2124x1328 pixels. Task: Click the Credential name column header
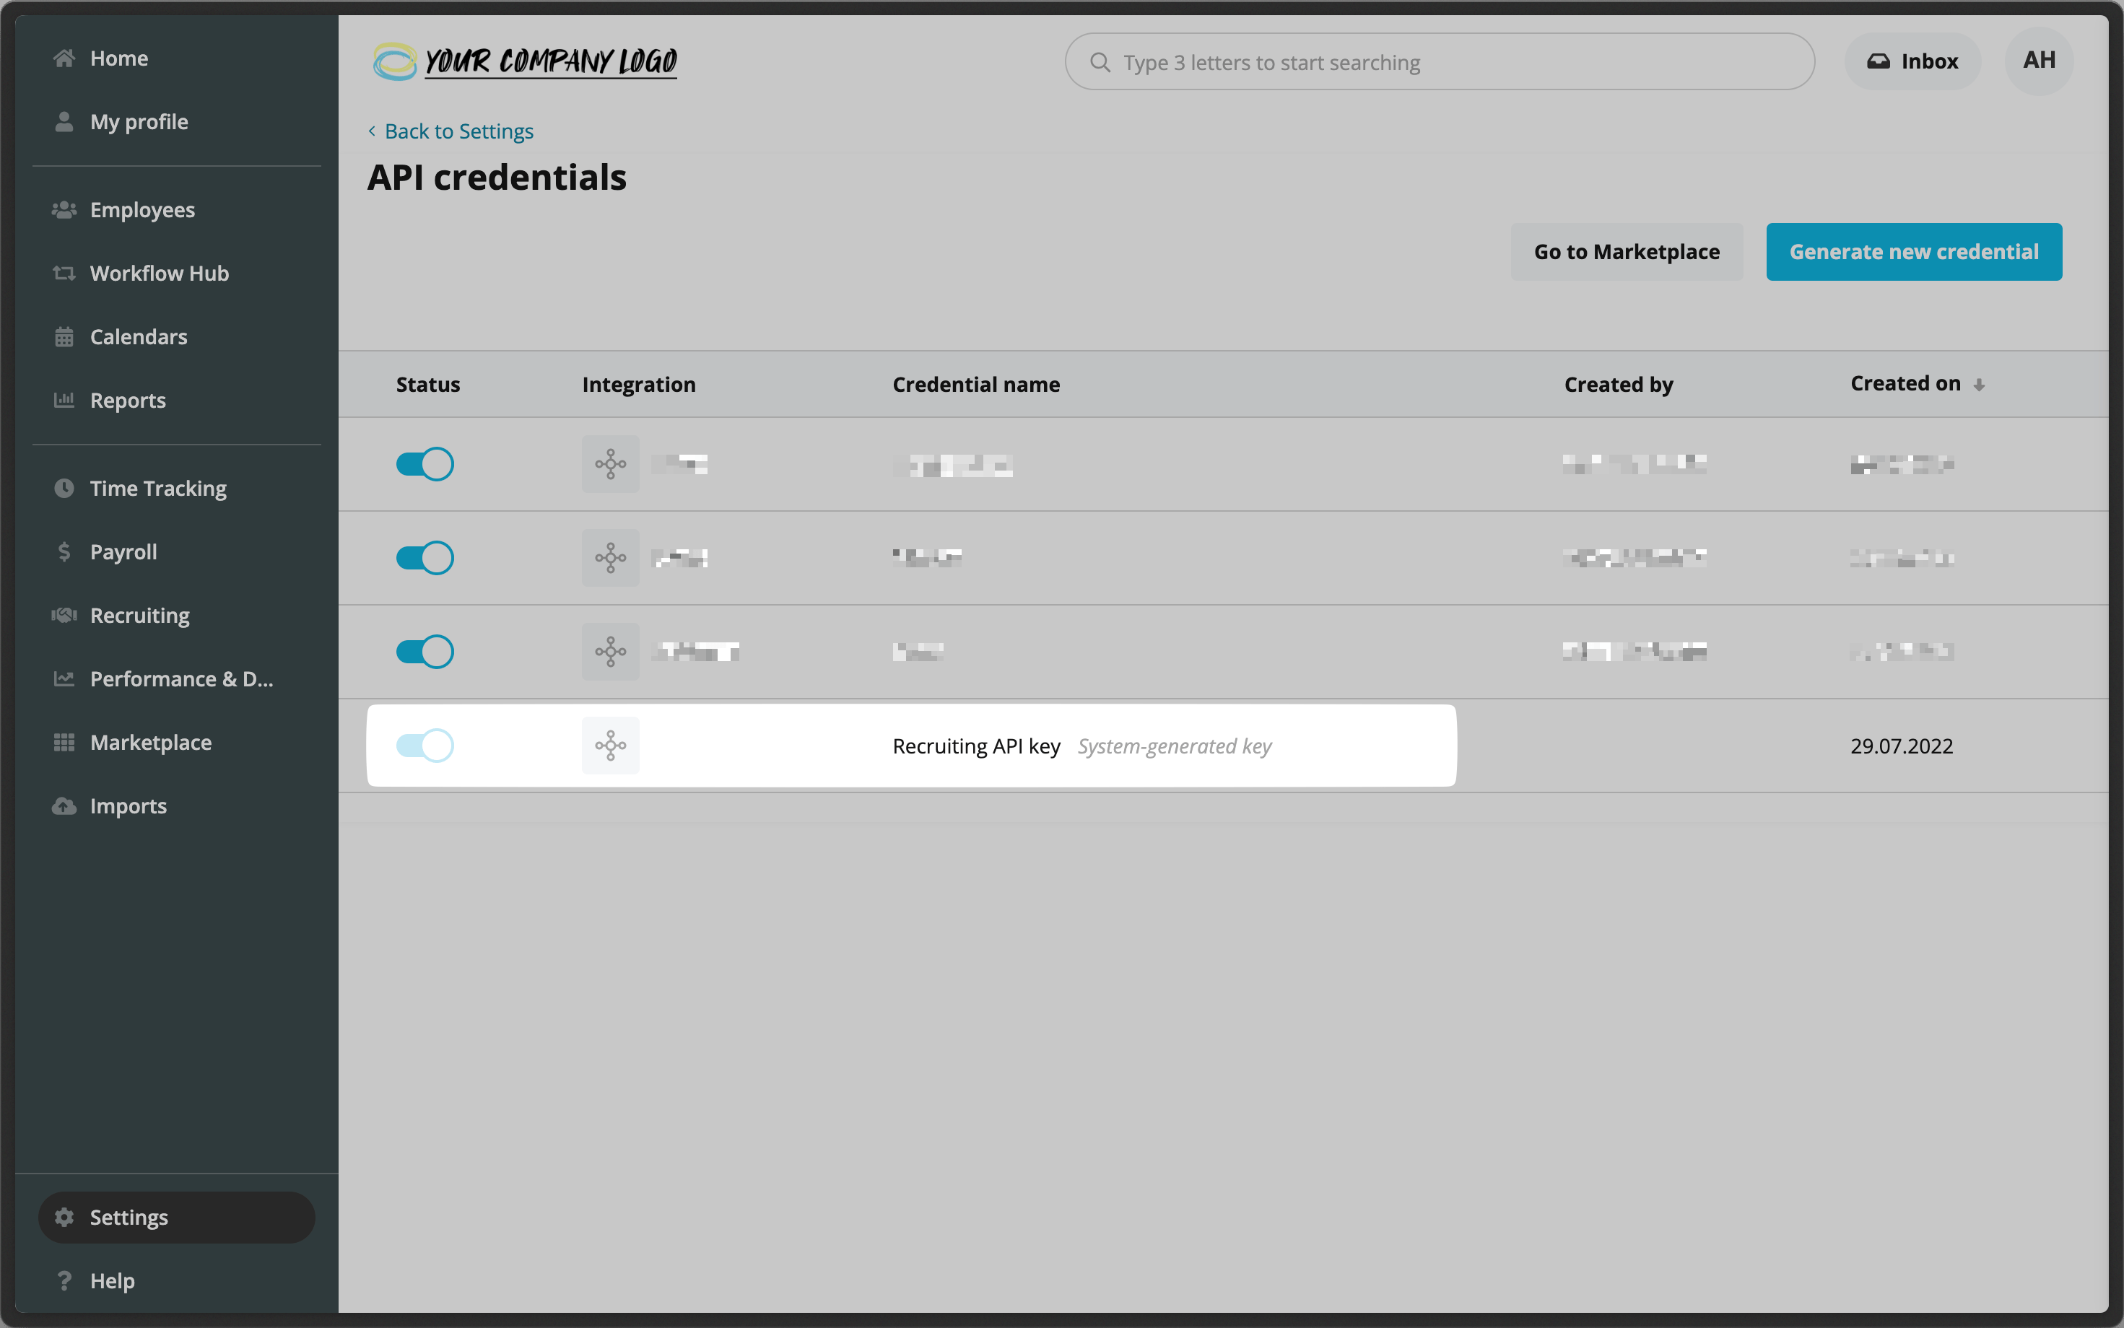976,385
